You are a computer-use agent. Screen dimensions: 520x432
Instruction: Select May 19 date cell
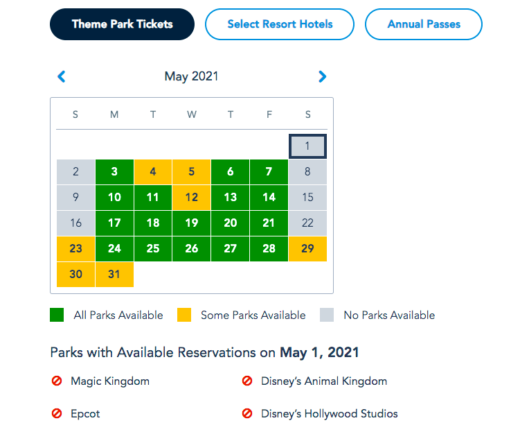click(x=192, y=223)
